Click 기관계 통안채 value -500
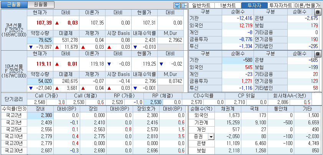323x155 pixels. pos(288,123)
